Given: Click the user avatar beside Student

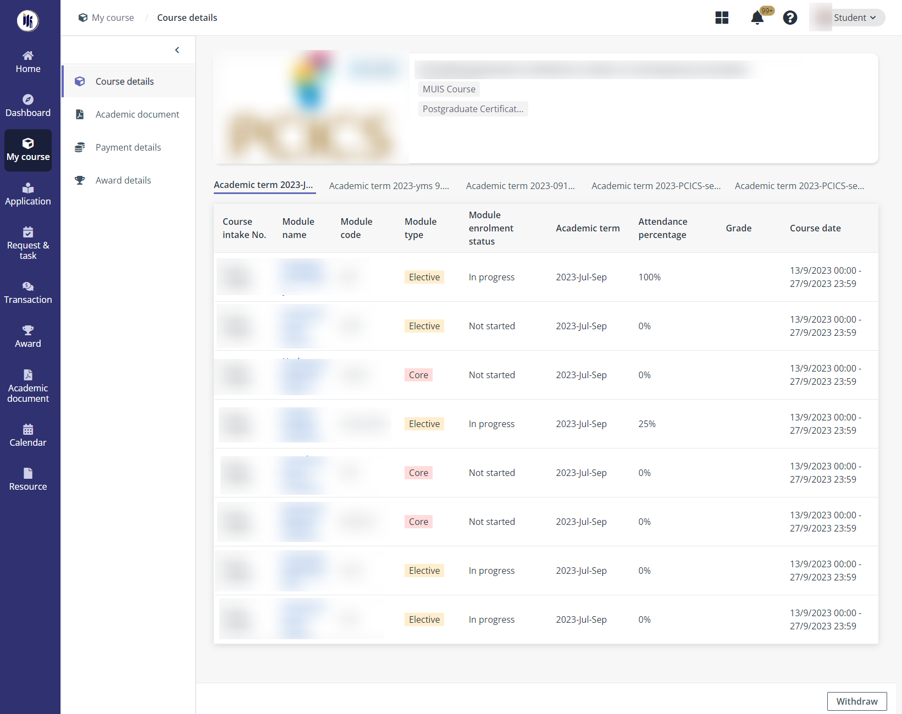Looking at the screenshot, I should point(820,18).
